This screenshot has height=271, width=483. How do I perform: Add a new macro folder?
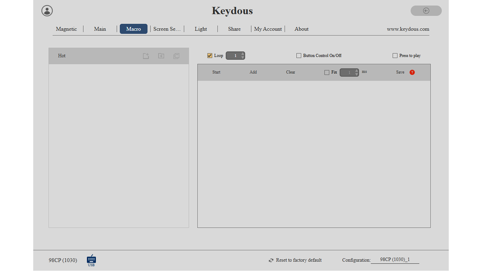coord(161,56)
